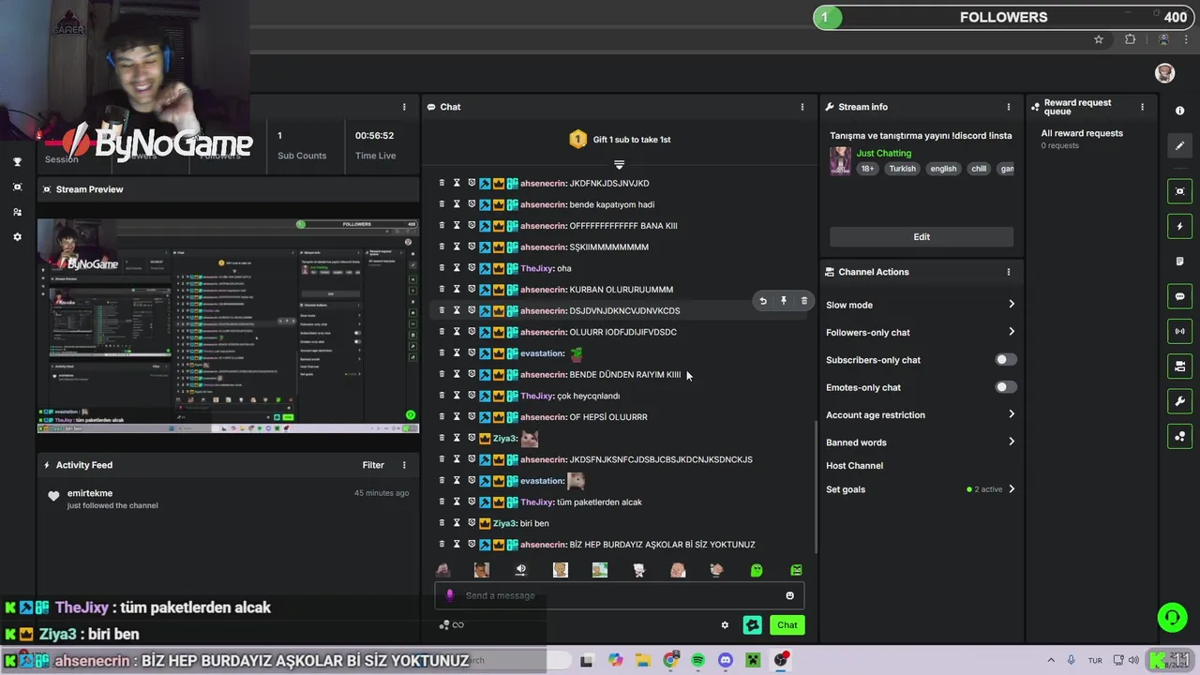Click username Ziya3 in 'biri ben' message
The image size is (1200, 675).
504,523
